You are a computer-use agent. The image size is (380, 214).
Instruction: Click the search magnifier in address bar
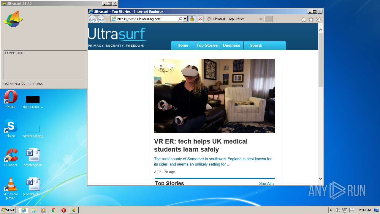pyautogui.click(x=180, y=19)
